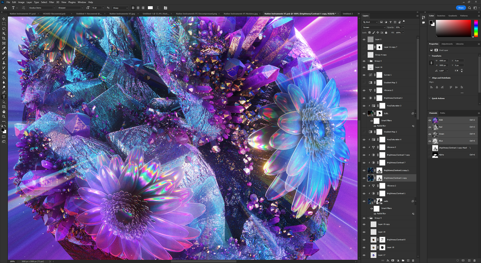Select the Crop tool
This screenshot has width=481, height=263.
click(x=4, y=38)
